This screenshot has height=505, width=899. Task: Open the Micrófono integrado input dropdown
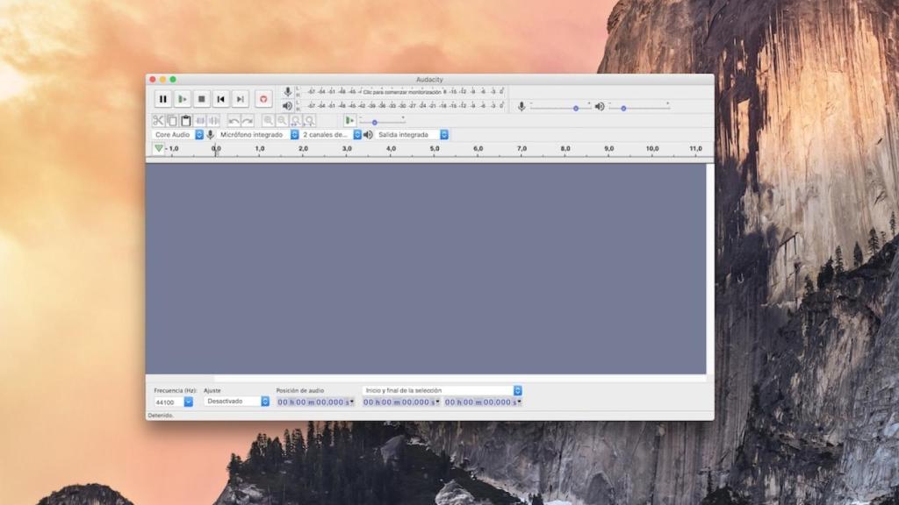tap(255, 134)
